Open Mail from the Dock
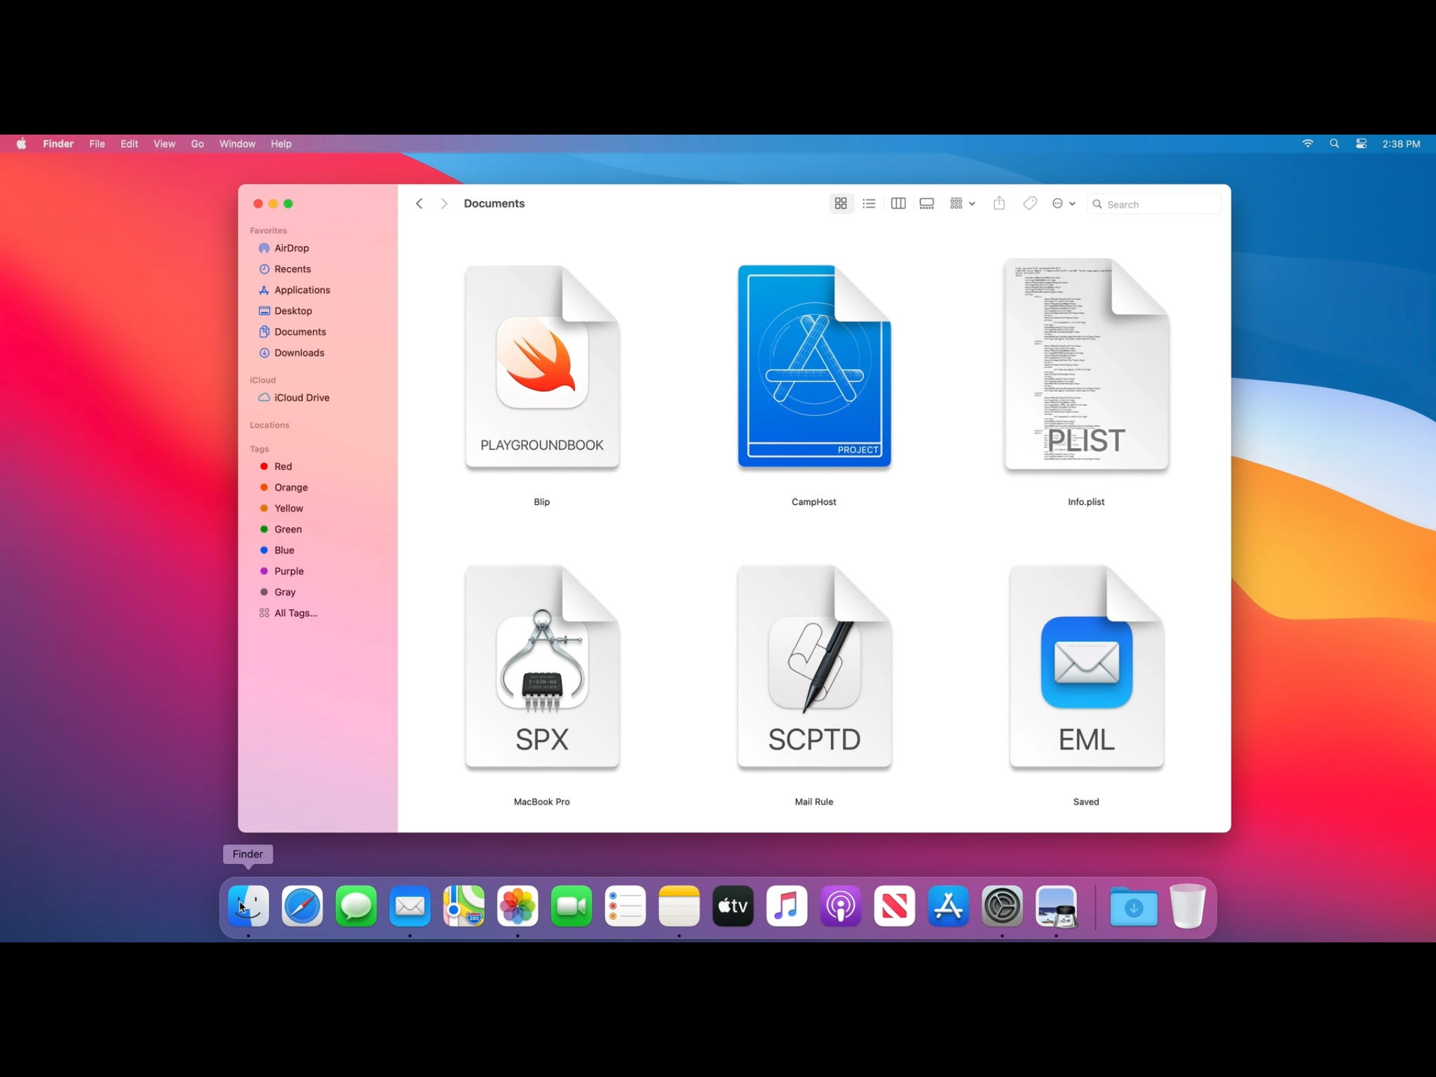 pos(409,906)
